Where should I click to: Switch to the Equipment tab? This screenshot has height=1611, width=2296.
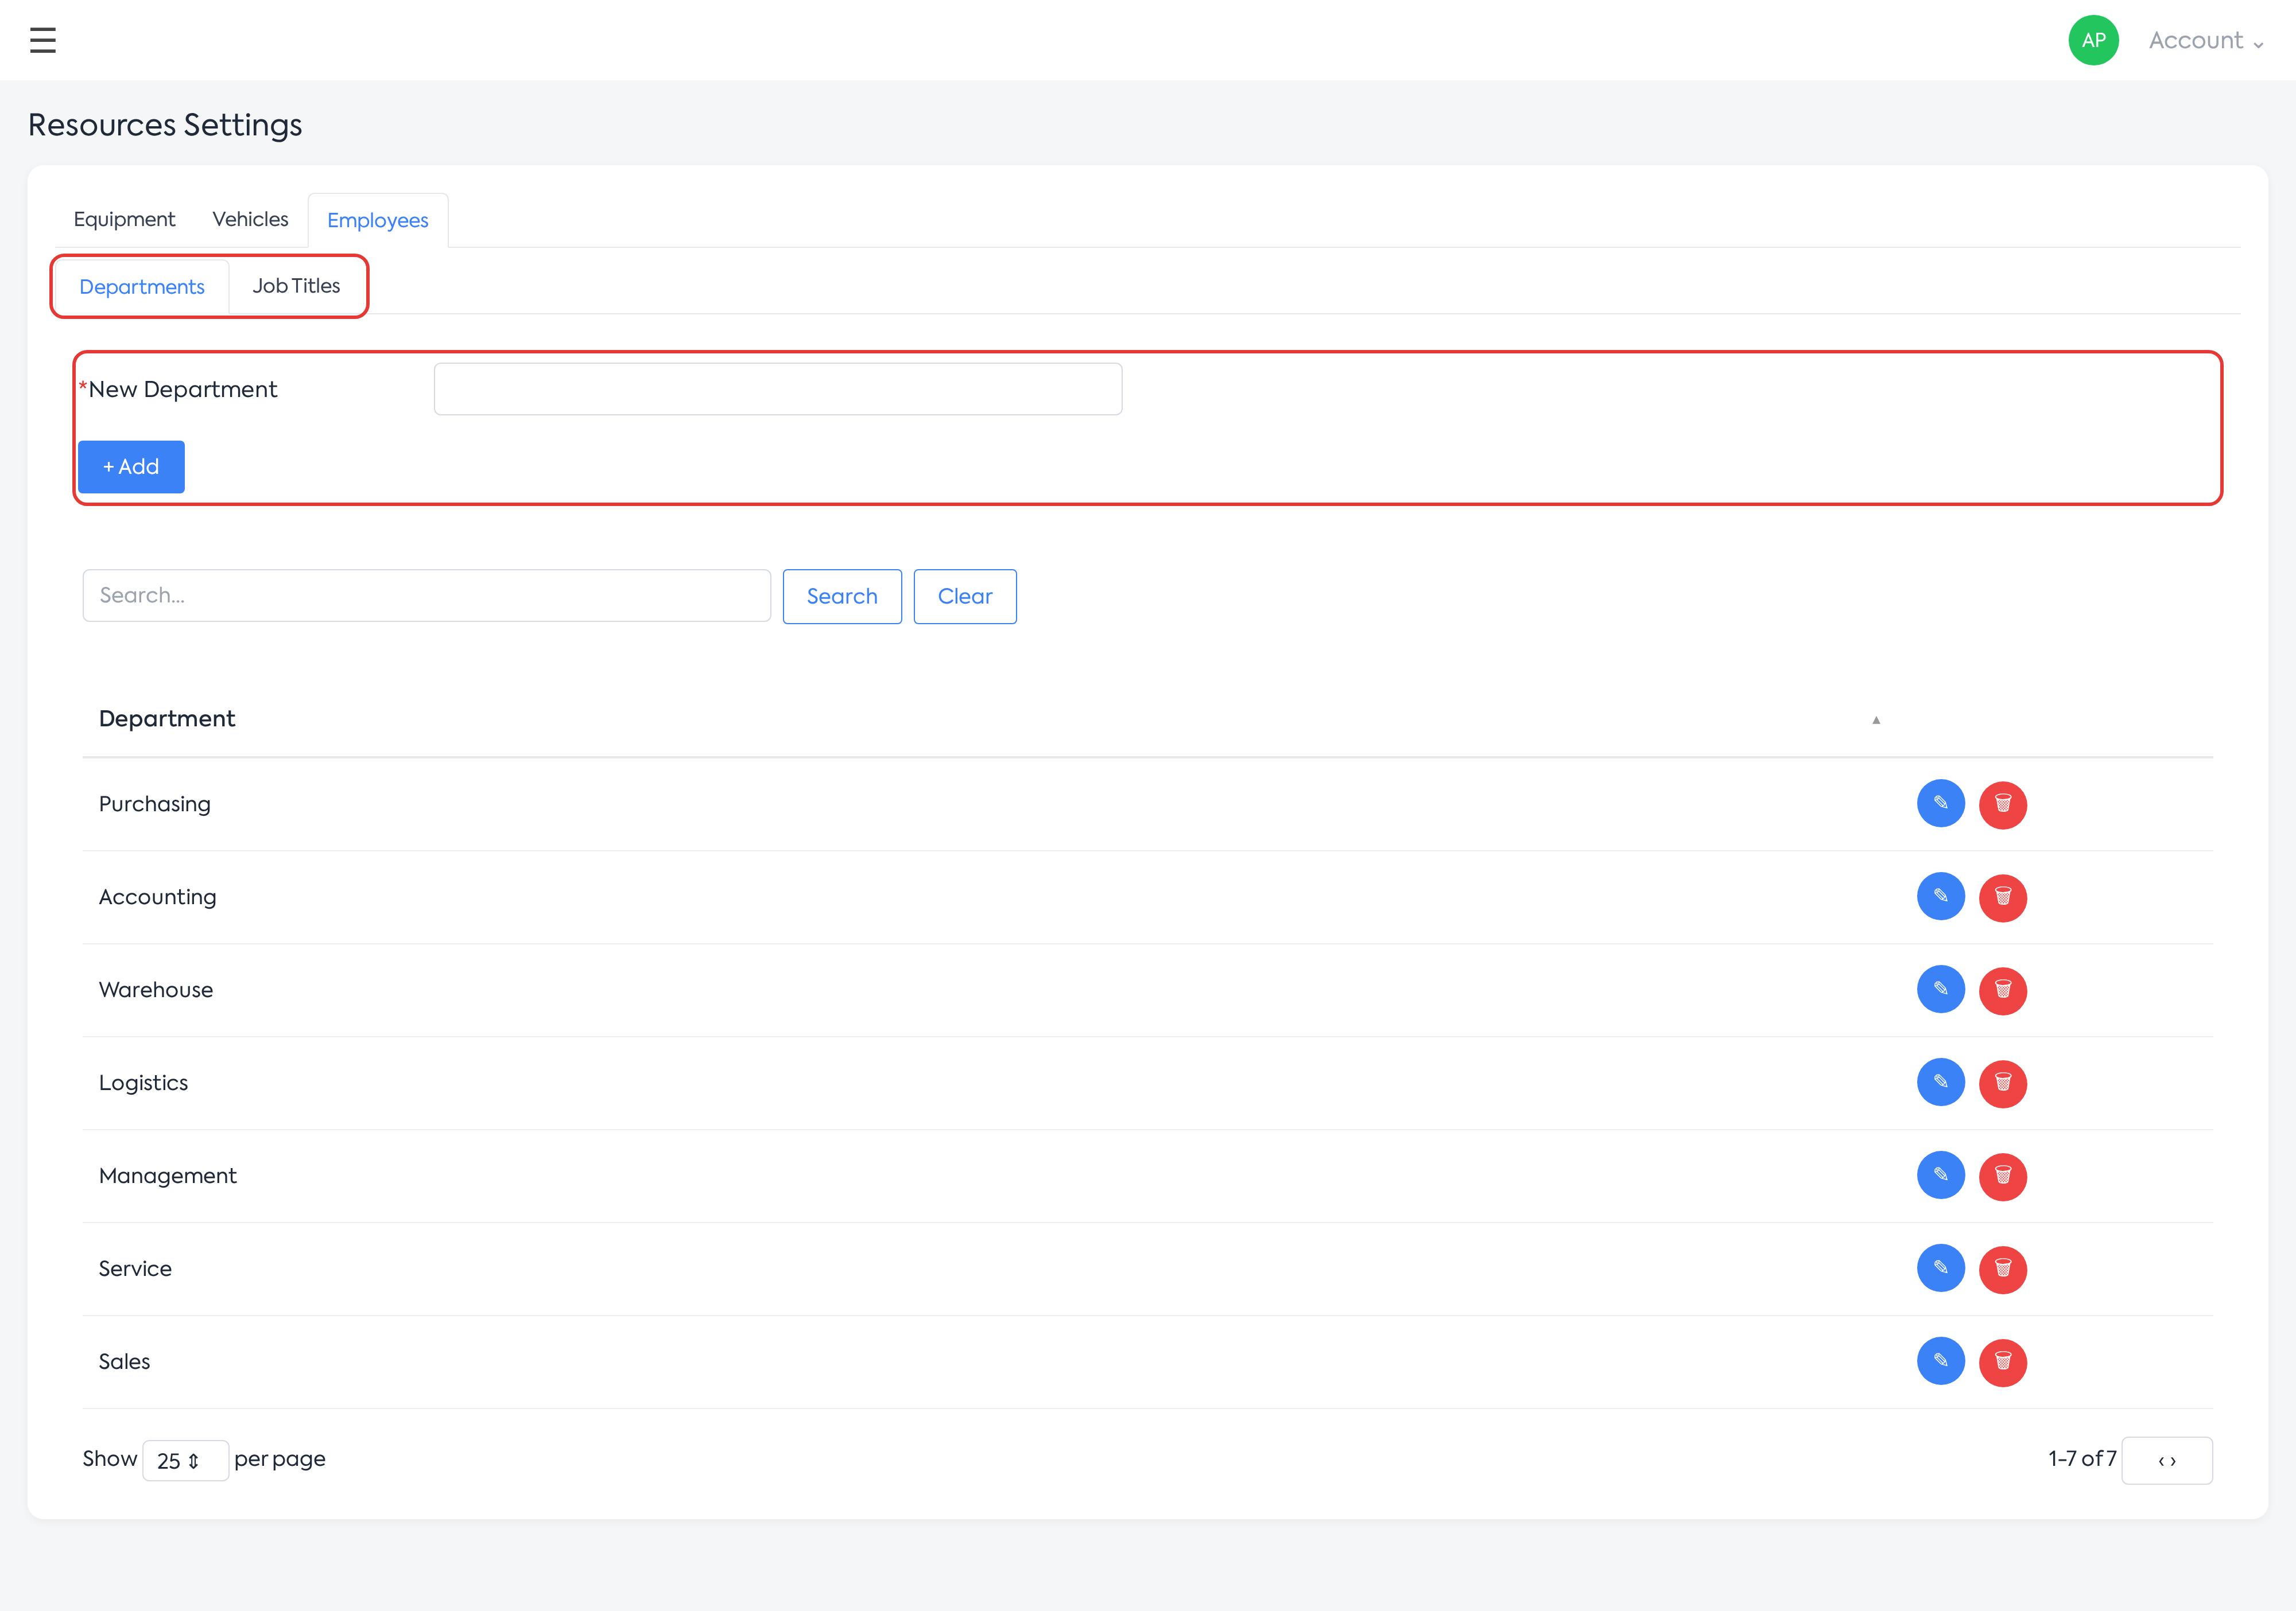124,219
